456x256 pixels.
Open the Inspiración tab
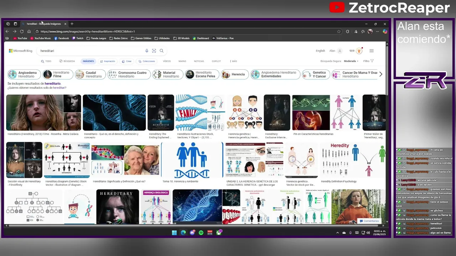pos(108,61)
